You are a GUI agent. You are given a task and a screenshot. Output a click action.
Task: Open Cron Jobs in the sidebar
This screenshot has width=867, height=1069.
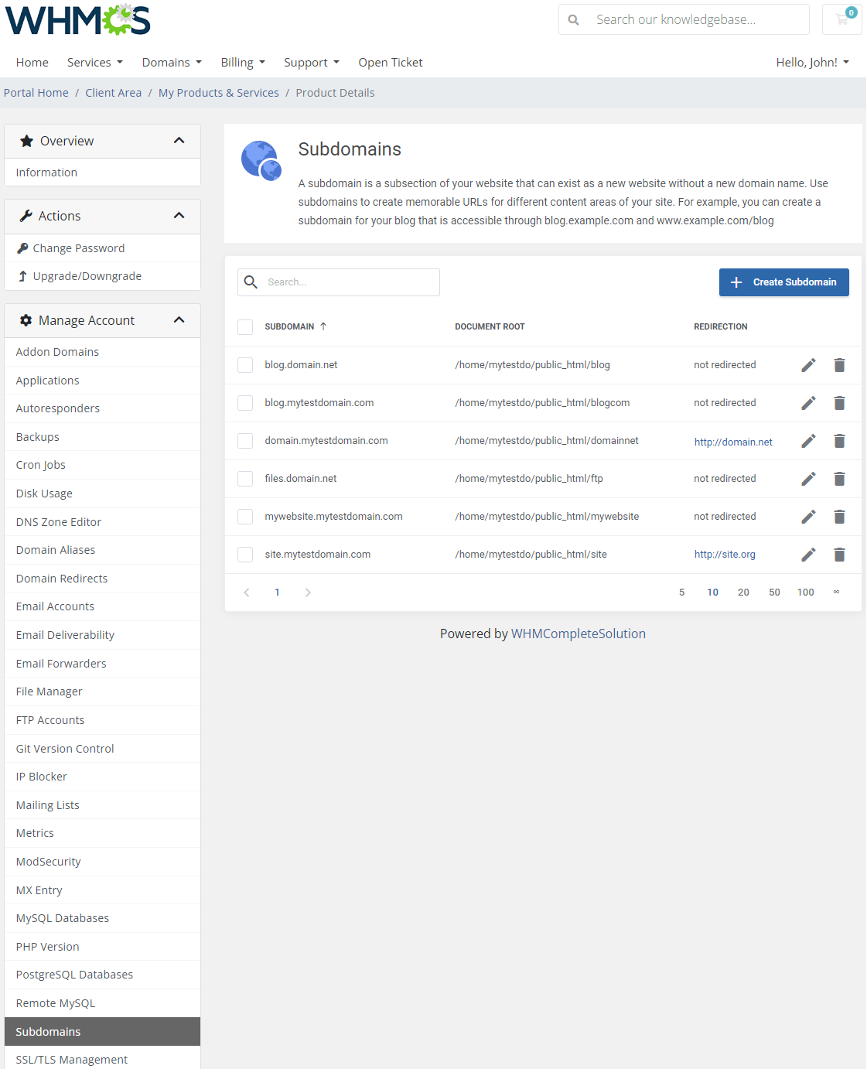pyautogui.click(x=102, y=465)
